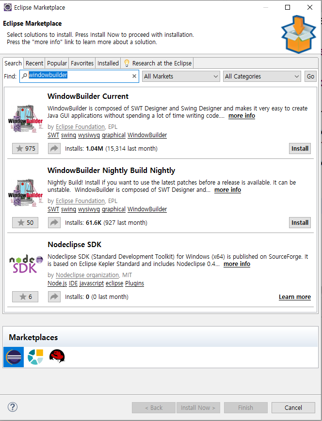Click the WindowBuilder Current title

click(x=88, y=96)
